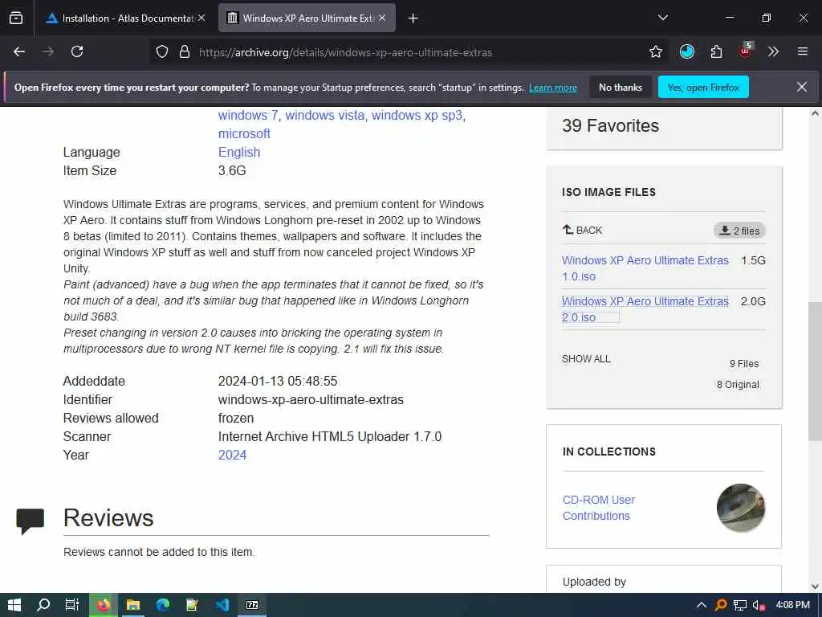Click the identifier windows-xp-aero-ultimate-extras text

[311, 400]
